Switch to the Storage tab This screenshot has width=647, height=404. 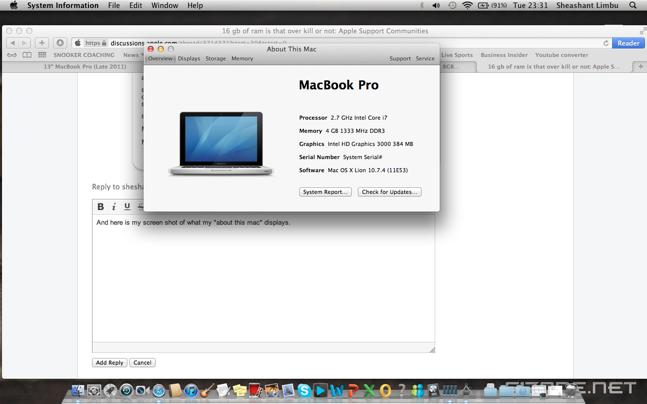pyautogui.click(x=216, y=59)
